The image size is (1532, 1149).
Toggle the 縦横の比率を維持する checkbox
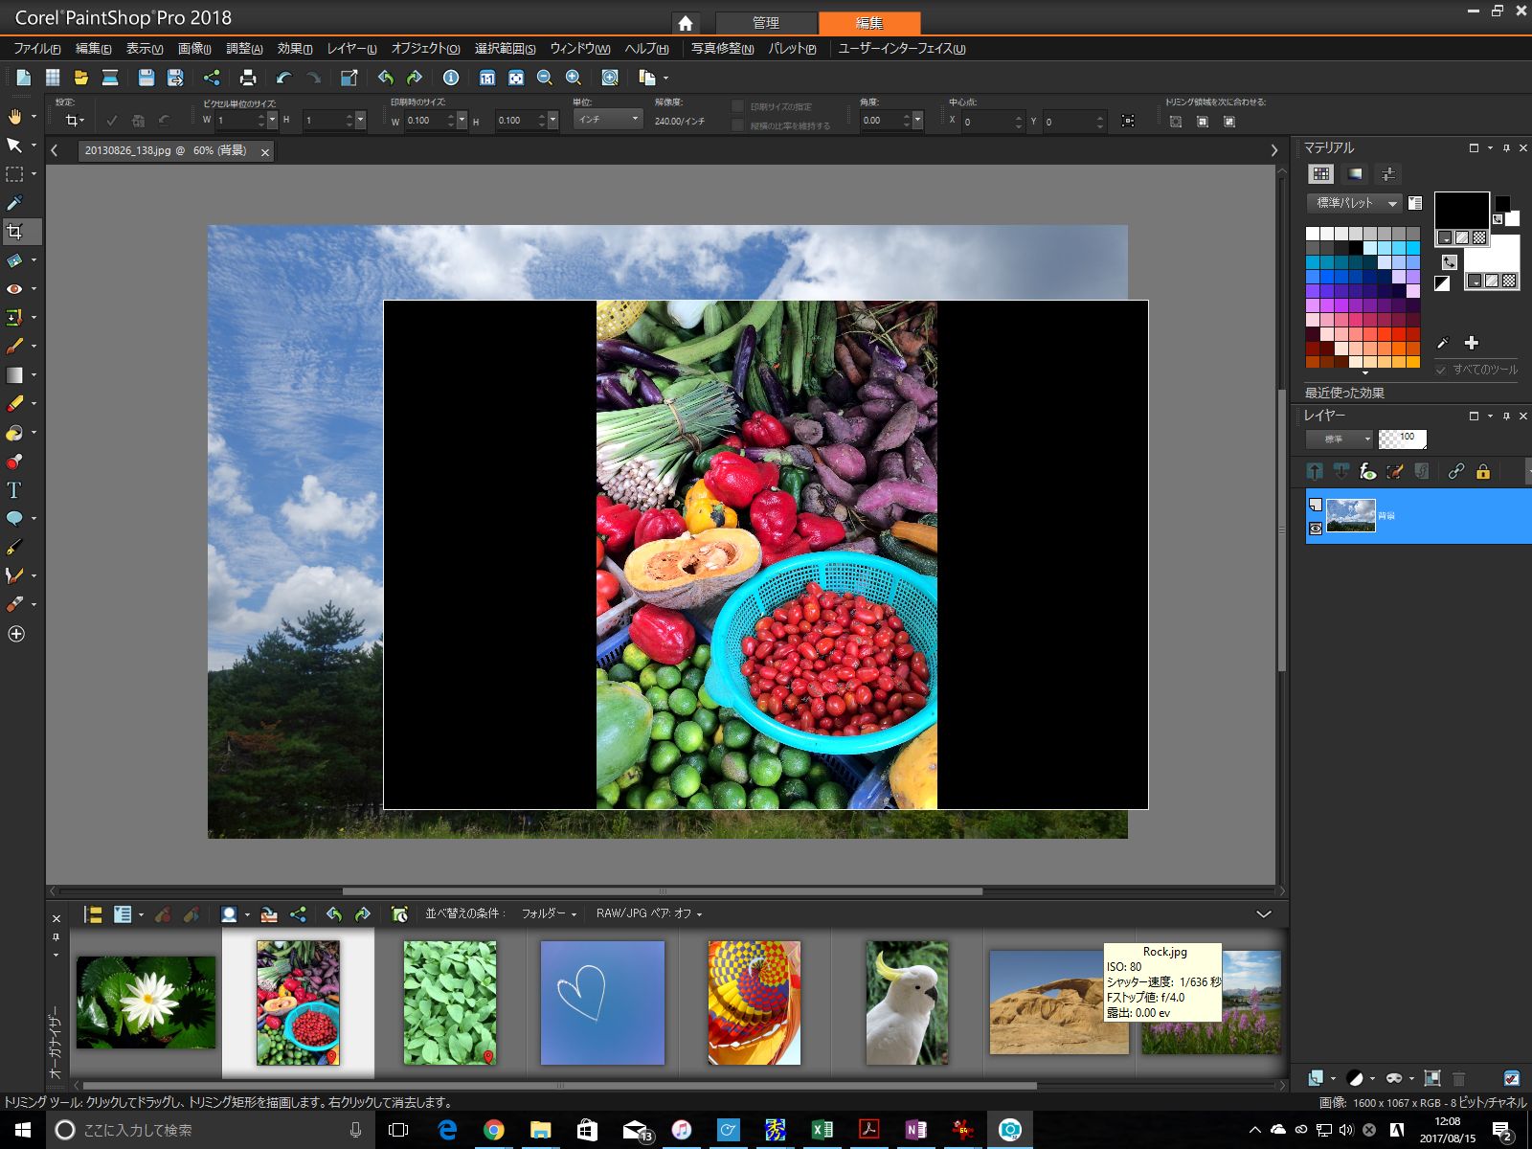[737, 125]
